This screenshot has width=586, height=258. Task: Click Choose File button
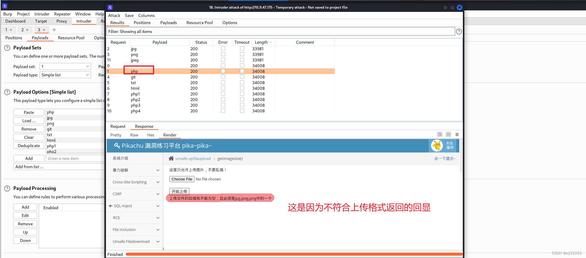[x=182, y=179]
